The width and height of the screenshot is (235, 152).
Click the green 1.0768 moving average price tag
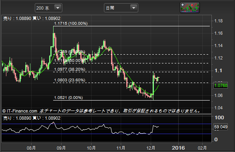click(221, 85)
